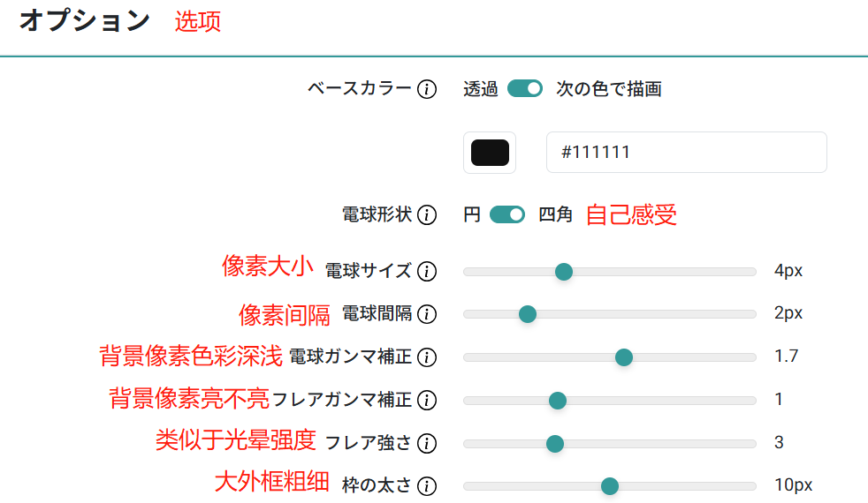Screen dimensions: 868x503
Task: Open info tooltip for 電球間隔
Action: pos(427,314)
